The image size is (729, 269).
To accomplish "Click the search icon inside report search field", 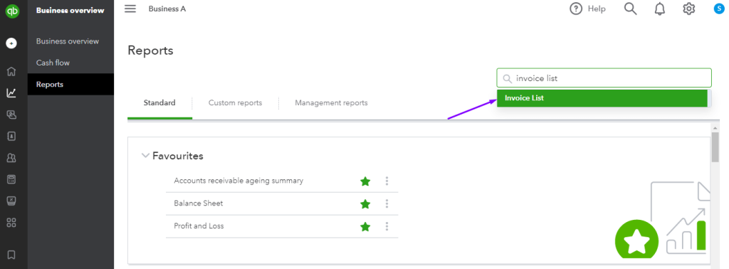I will pos(508,78).
